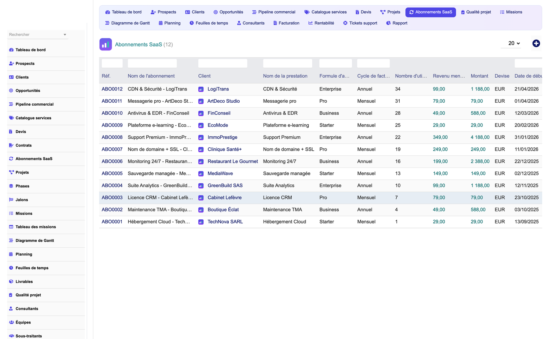548x339 pixels.
Task: Click the Rentabilité chart icon in top bar
Action: 311,23
